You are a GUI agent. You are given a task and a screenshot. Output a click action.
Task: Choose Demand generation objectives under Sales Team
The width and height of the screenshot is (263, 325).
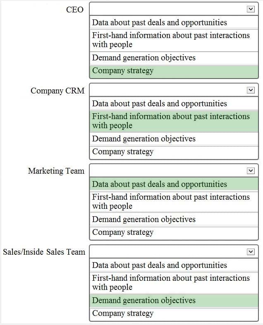(174, 300)
